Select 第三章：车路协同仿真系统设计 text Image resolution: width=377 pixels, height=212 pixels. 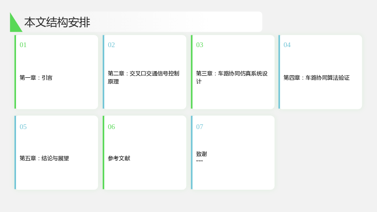point(232,77)
